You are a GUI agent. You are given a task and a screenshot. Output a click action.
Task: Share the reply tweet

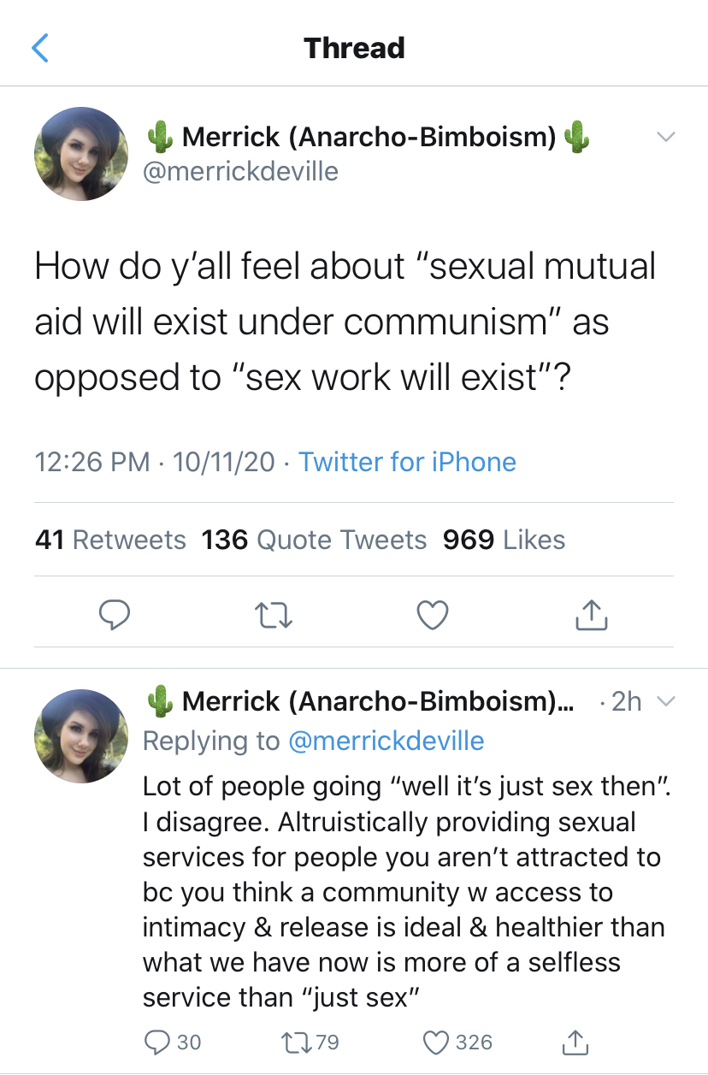pyautogui.click(x=574, y=1042)
